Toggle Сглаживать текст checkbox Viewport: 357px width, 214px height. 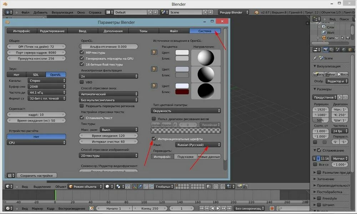point(82,118)
